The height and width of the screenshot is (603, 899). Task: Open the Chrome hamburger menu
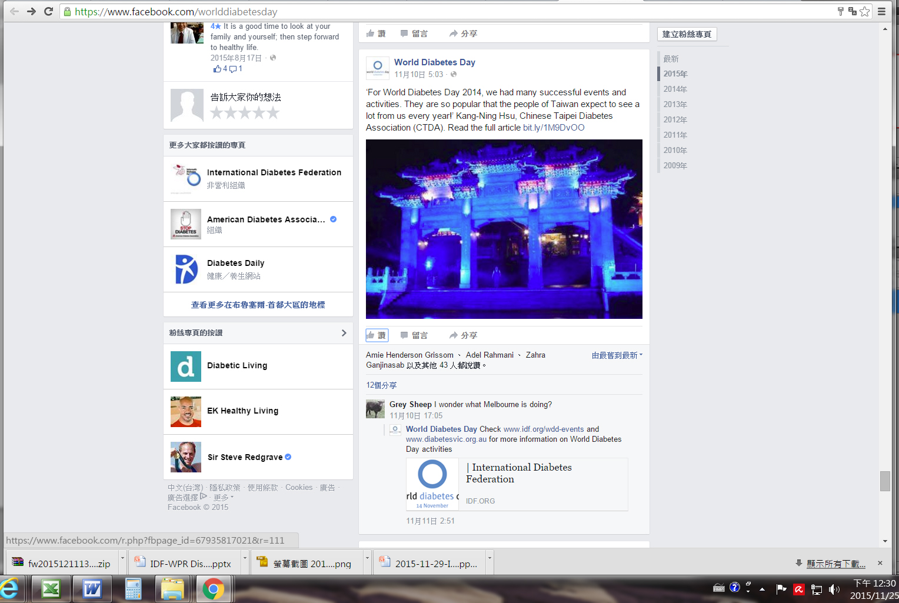(x=881, y=11)
